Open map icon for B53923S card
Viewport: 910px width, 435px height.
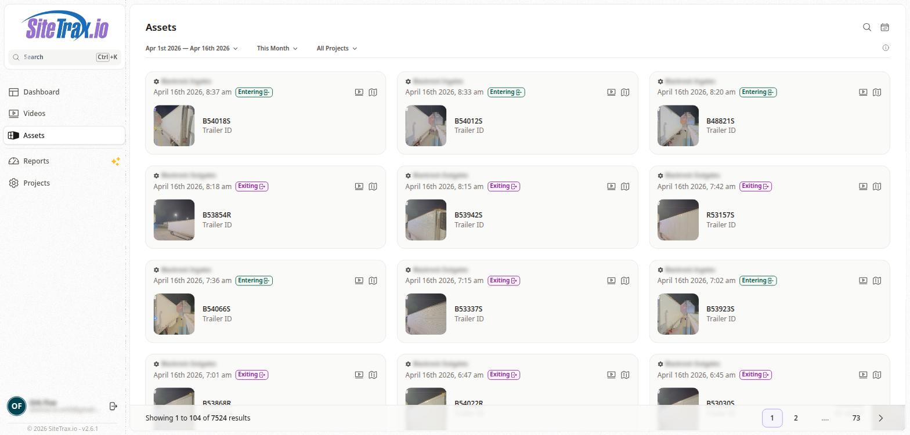tap(877, 281)
